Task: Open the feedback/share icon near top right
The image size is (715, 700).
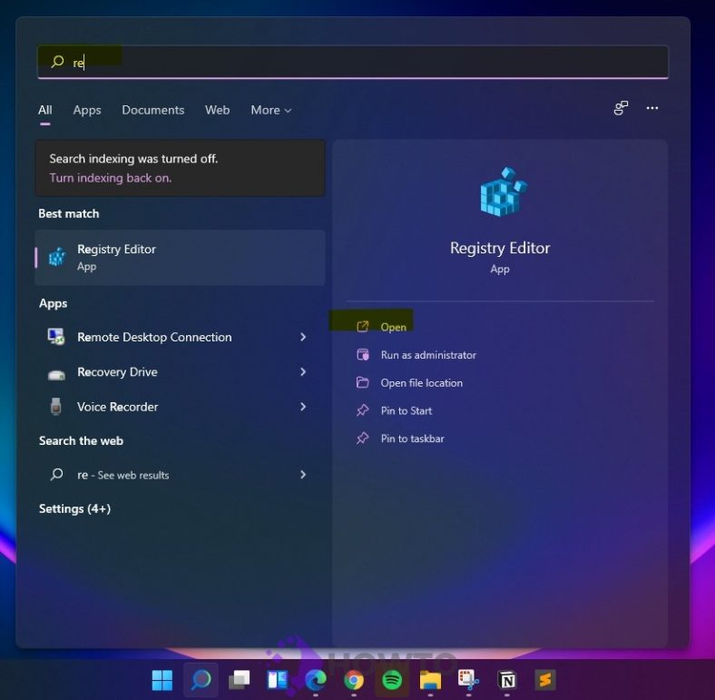Action: point(621,108)
